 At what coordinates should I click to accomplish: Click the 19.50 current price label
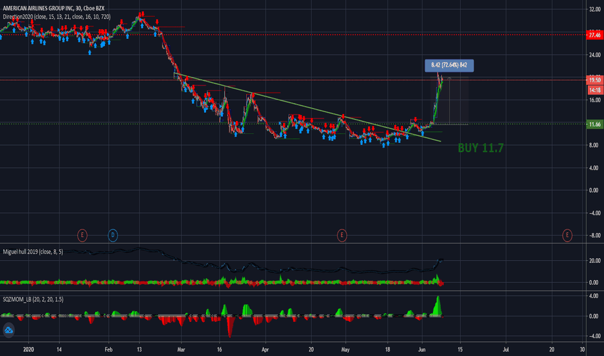click(x=594, y=80)
